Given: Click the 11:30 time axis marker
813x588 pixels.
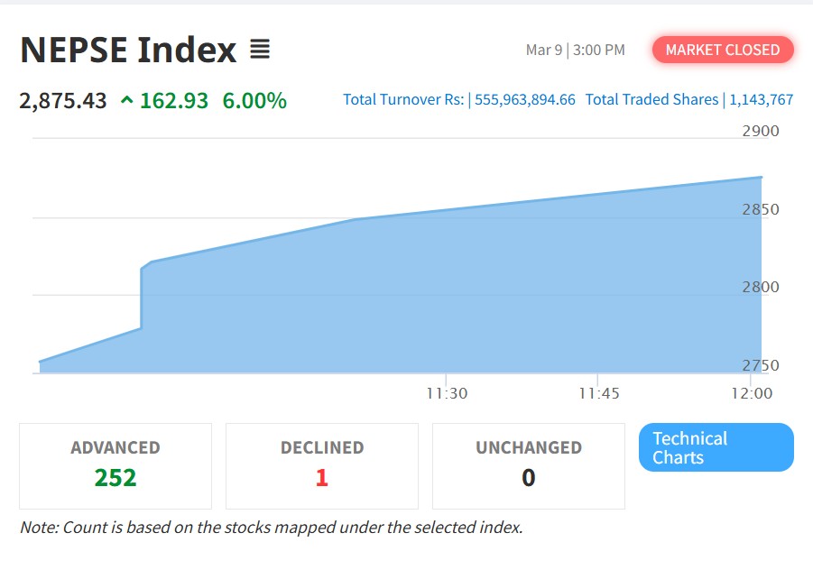Looking at the screenshot, I should [x=447, y=393].
